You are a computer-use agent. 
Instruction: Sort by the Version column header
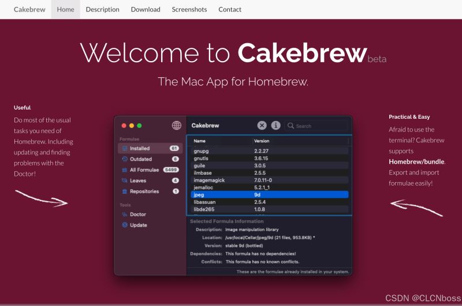(262, 141)
